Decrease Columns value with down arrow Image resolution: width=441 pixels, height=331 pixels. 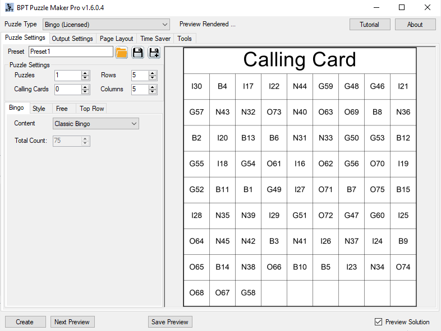(x=152, y=91)
